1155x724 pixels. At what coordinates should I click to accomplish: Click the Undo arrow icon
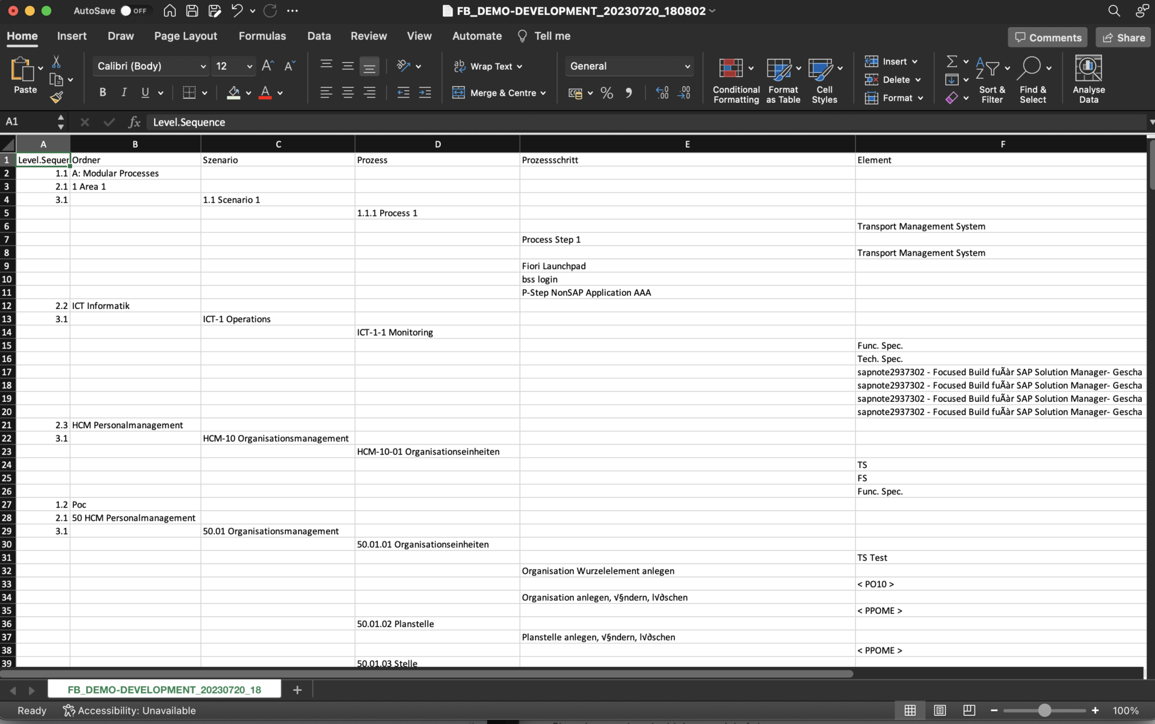point(237,11)
